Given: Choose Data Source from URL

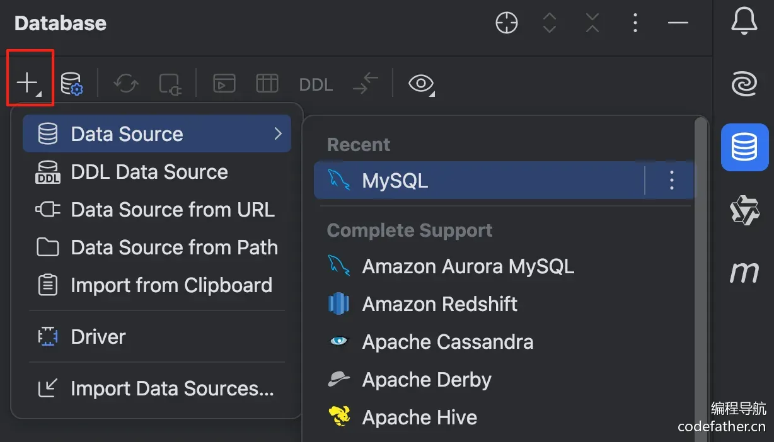Looking at the screenshot, I should pos(157,210).
